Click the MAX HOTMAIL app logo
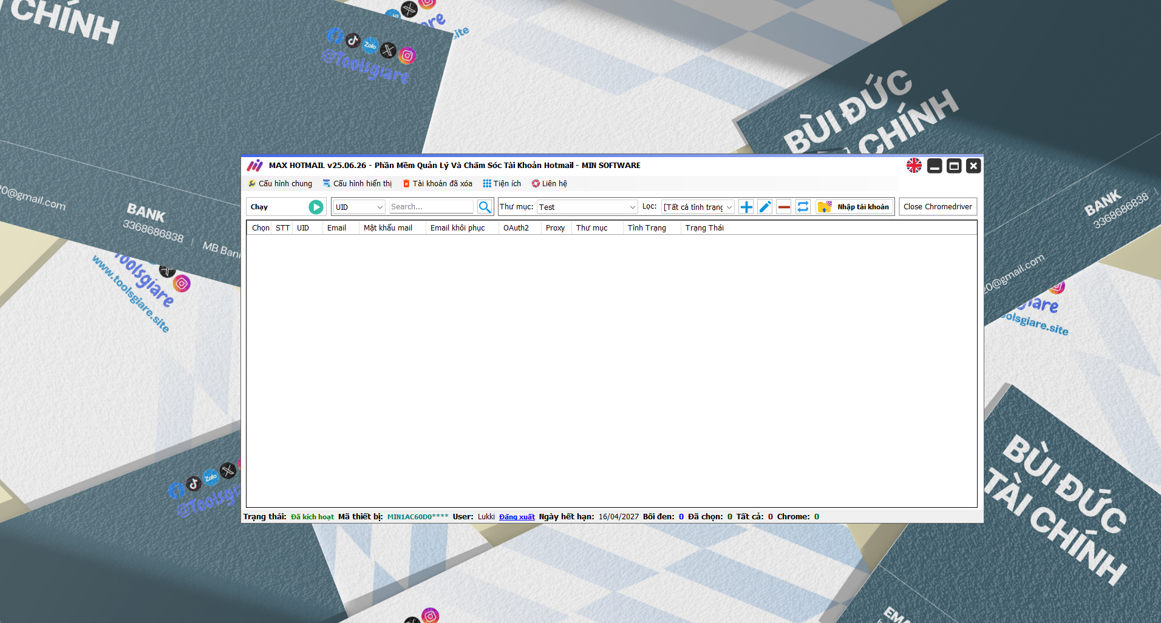This screenshot has width=1161, height=623. (x=255, y=166)
